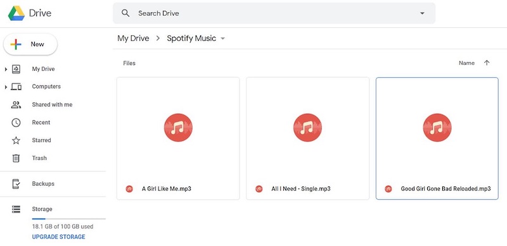Click the colorful plus icon in New
The width and height of the screenshot is (507, 246).
coord(16,44)
